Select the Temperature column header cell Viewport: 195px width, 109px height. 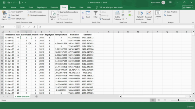coord(61,35)
